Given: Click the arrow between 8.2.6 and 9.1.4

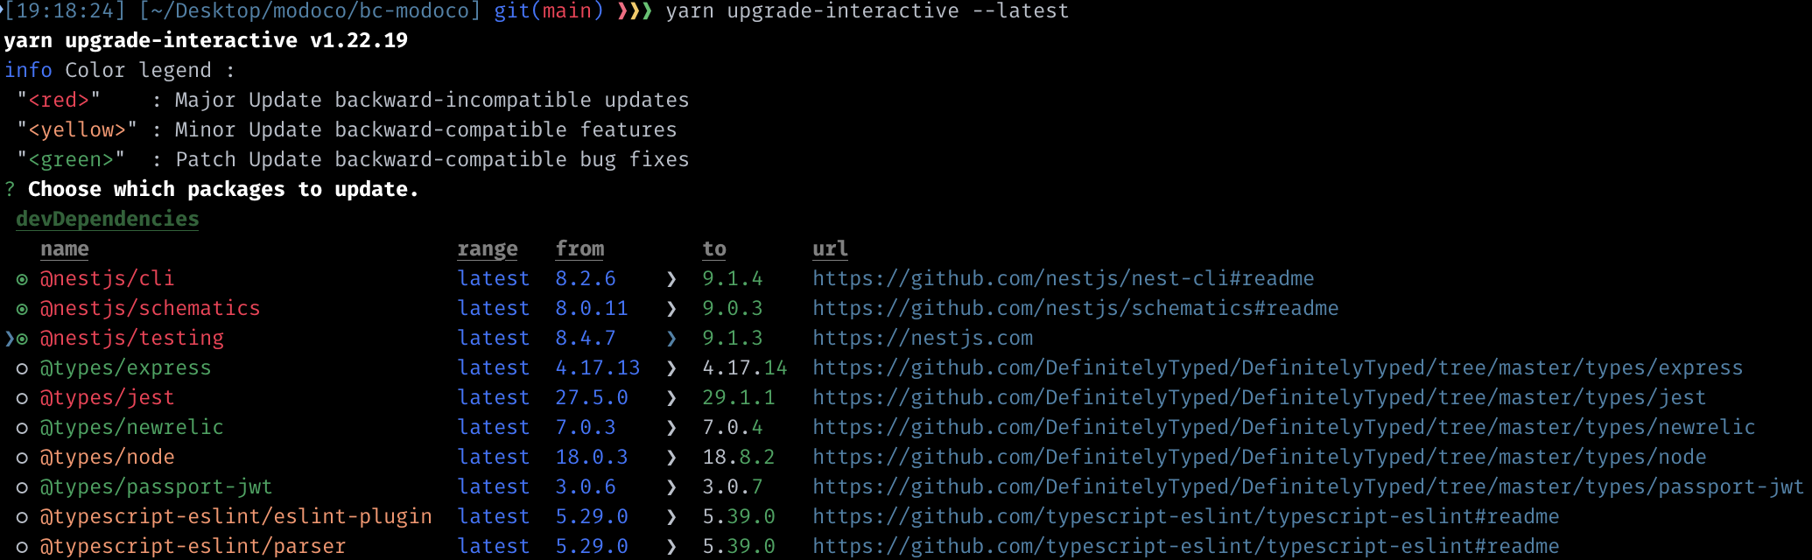Looking at the screenshot, I should click(671, 279).
